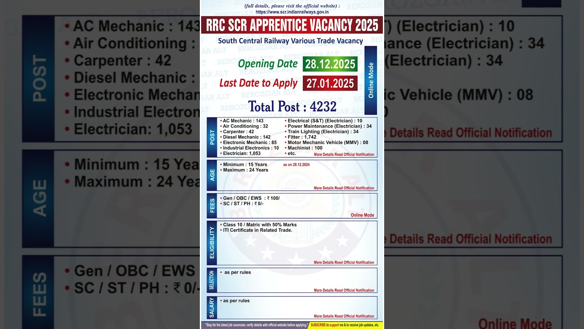Click 'South Central Railway Various Trade Vacancy' subtitle
This screenshot has height=329, width=584.
(290, 41)
